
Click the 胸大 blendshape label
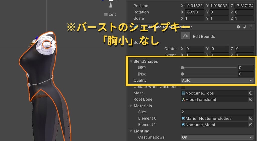142,74
